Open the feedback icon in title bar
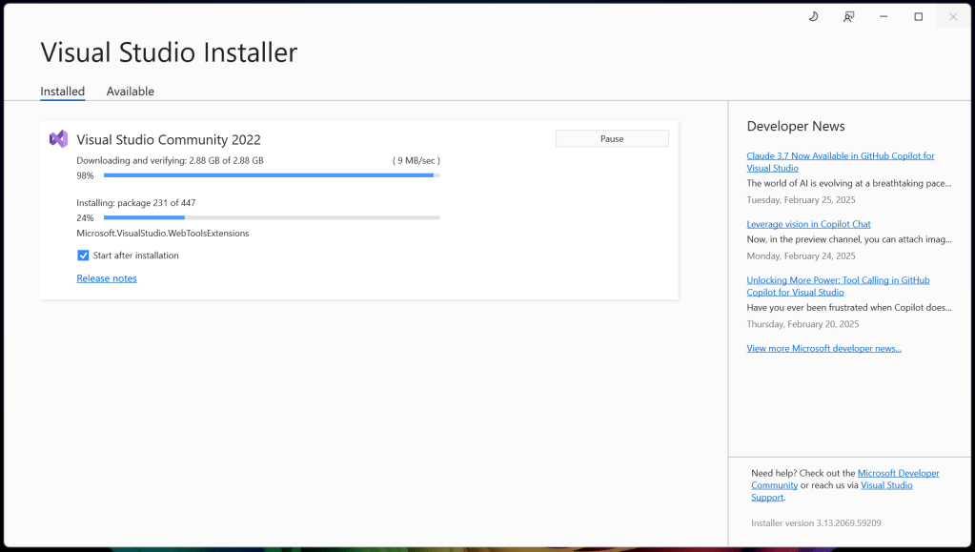Image resolution: width=975 pixels, height=552 pixels. tap(848, 16)
